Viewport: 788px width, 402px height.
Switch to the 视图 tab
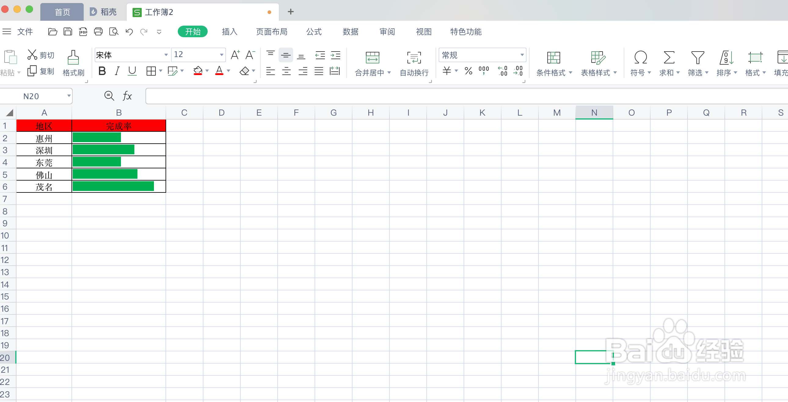(x=424, y=32)
